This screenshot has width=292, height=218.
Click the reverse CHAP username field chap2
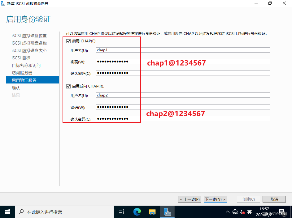[x=183, y=95]
